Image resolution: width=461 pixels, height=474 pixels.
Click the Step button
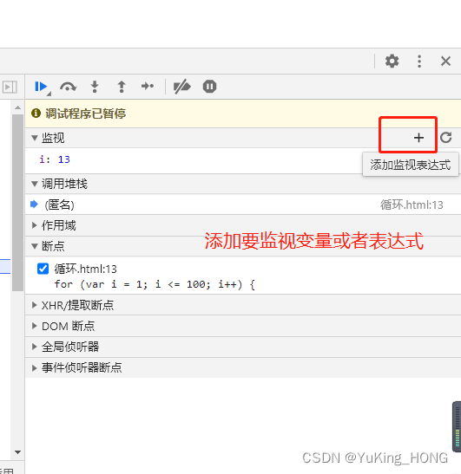[x=148, y=87]
